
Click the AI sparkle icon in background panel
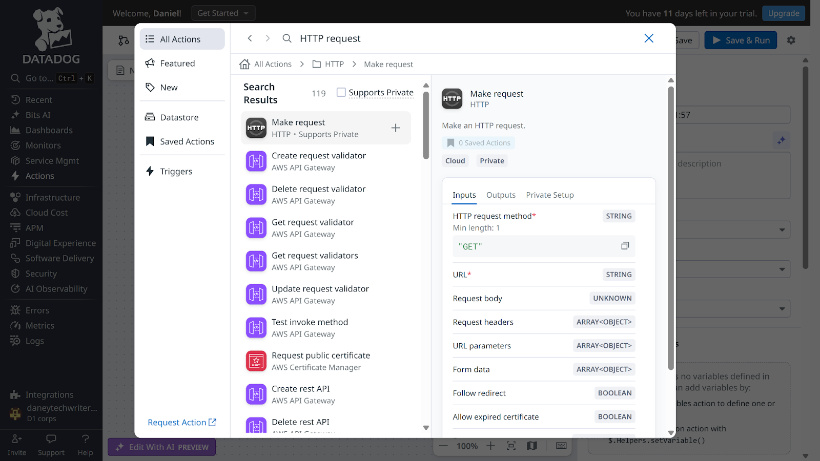(x=781, y=140)
